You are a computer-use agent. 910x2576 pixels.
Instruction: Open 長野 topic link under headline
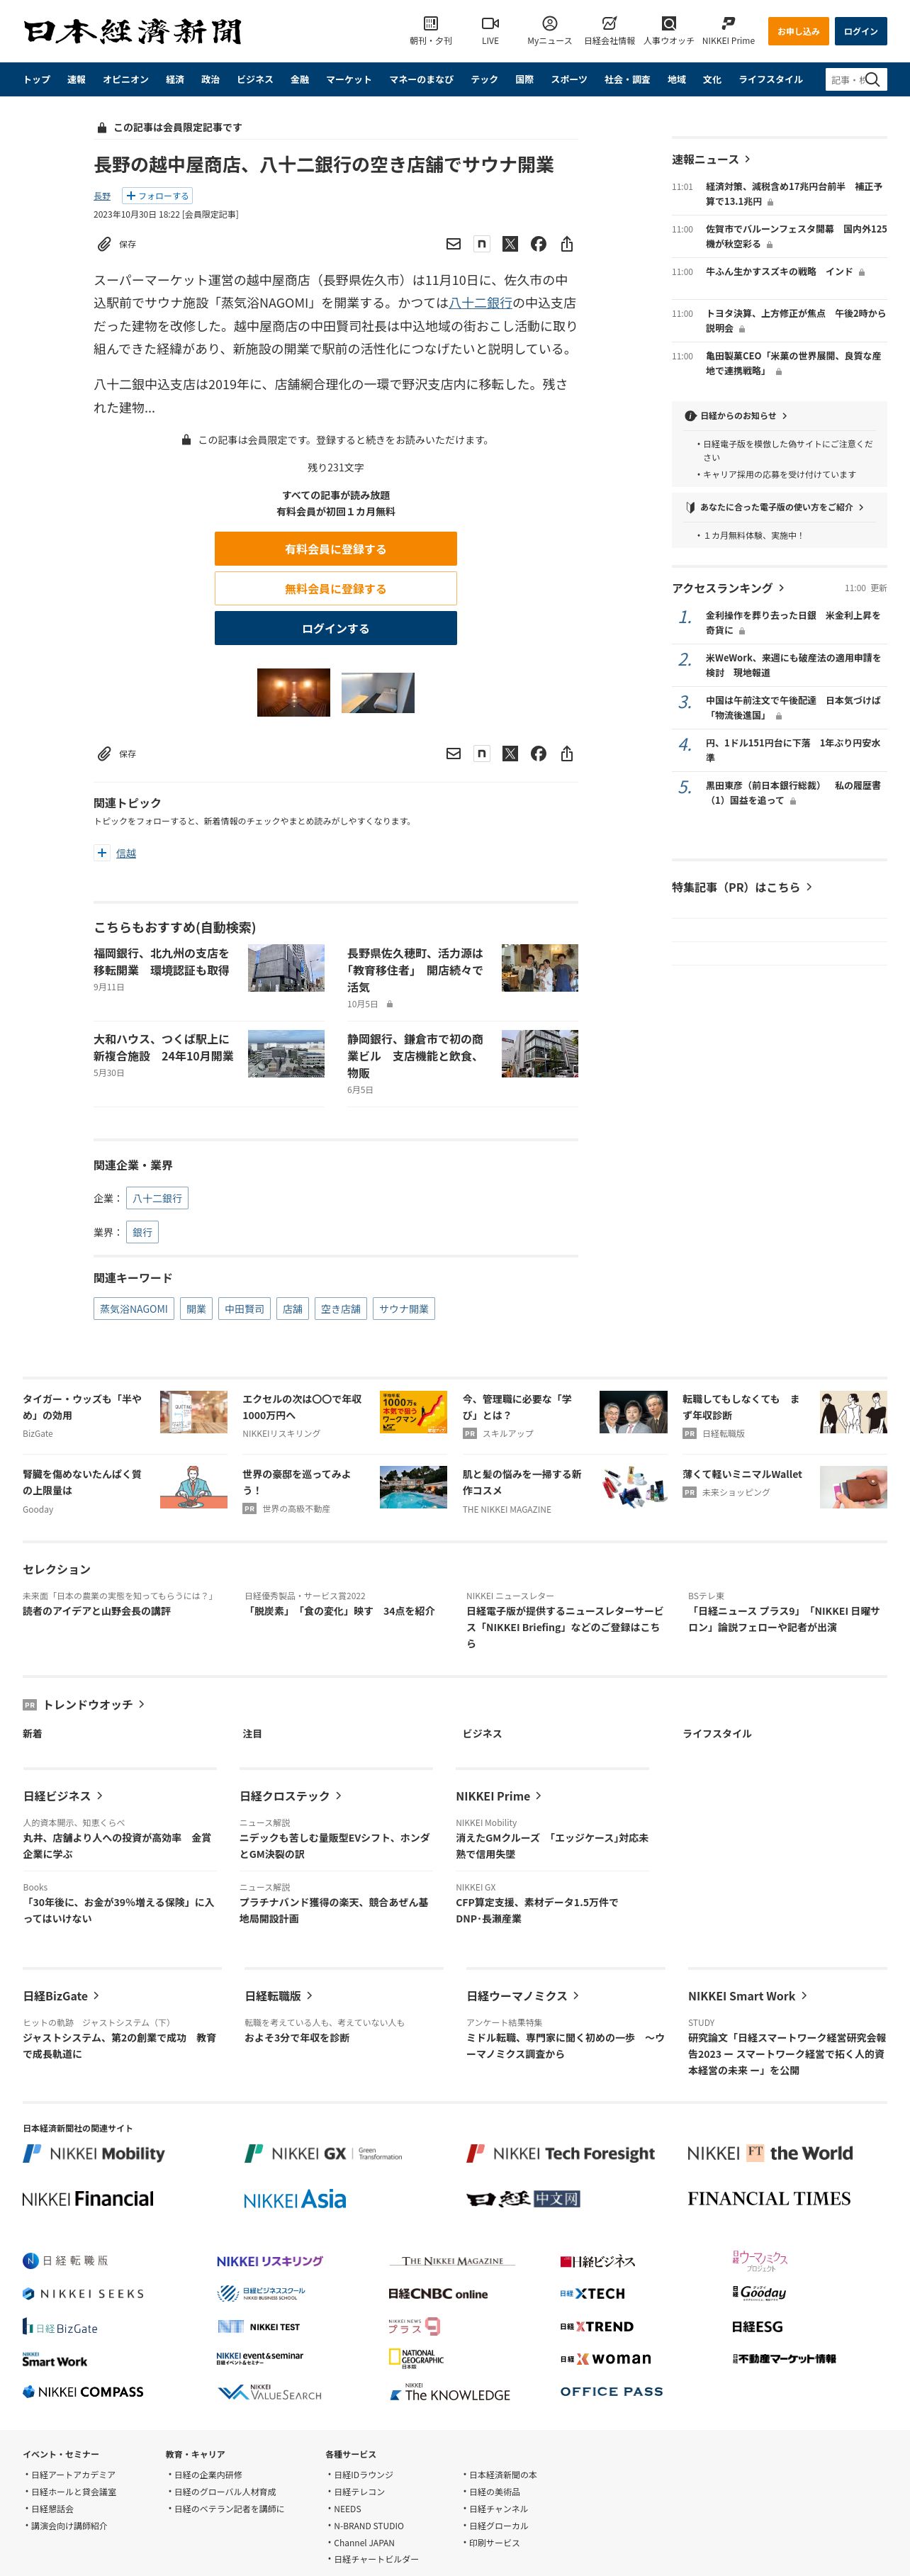(x=102, y=196)
